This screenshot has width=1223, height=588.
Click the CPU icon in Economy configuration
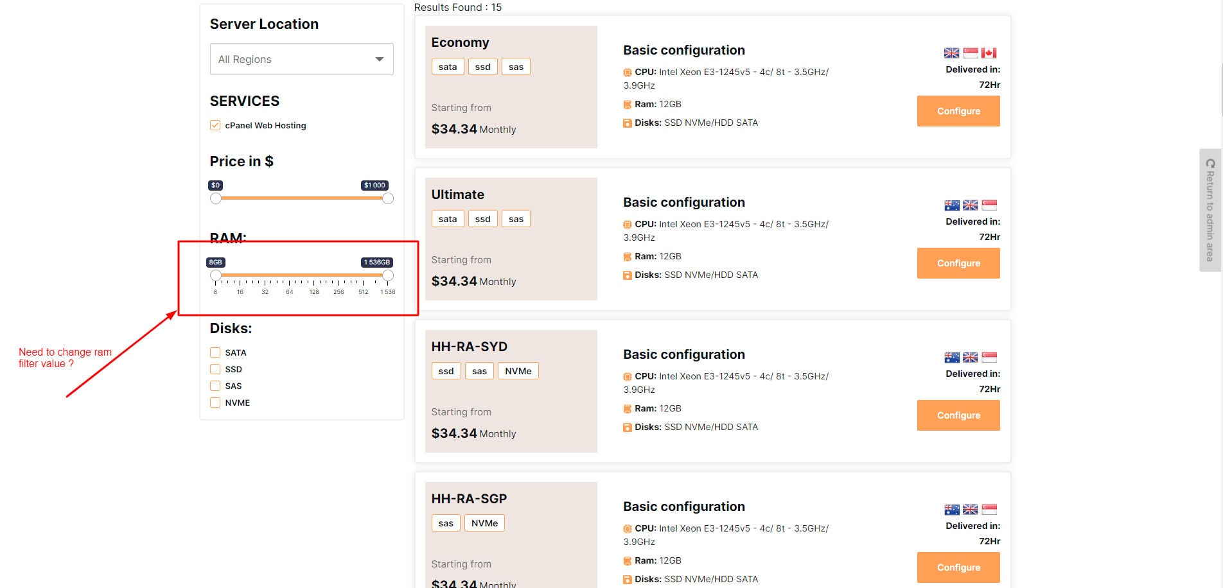click(x=628, y=73)
